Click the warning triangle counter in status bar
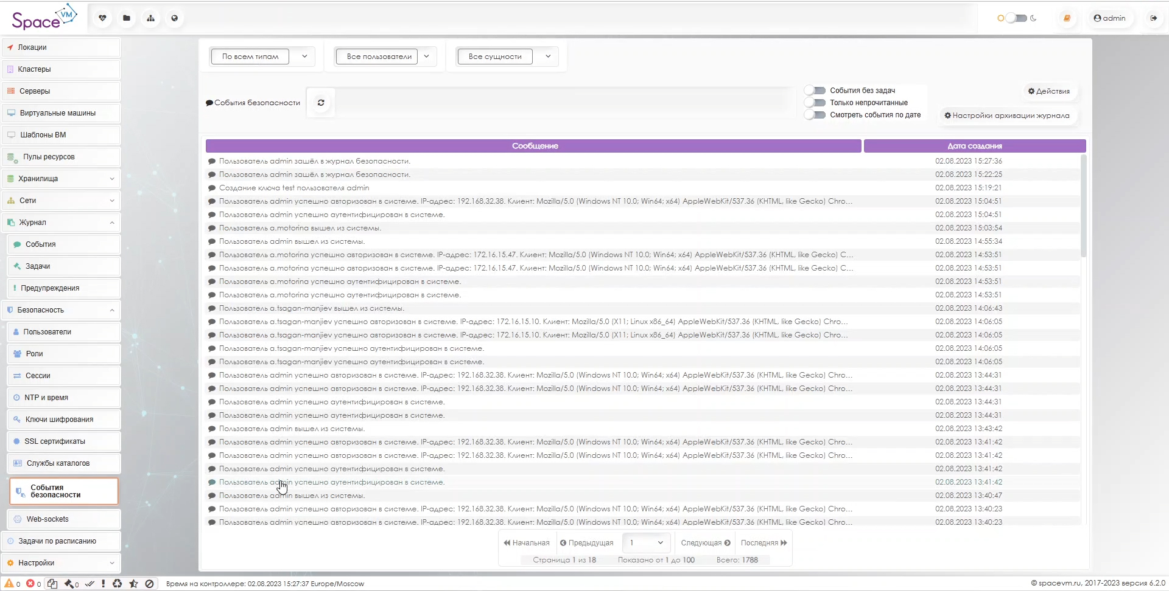 (x=12, y=584)
